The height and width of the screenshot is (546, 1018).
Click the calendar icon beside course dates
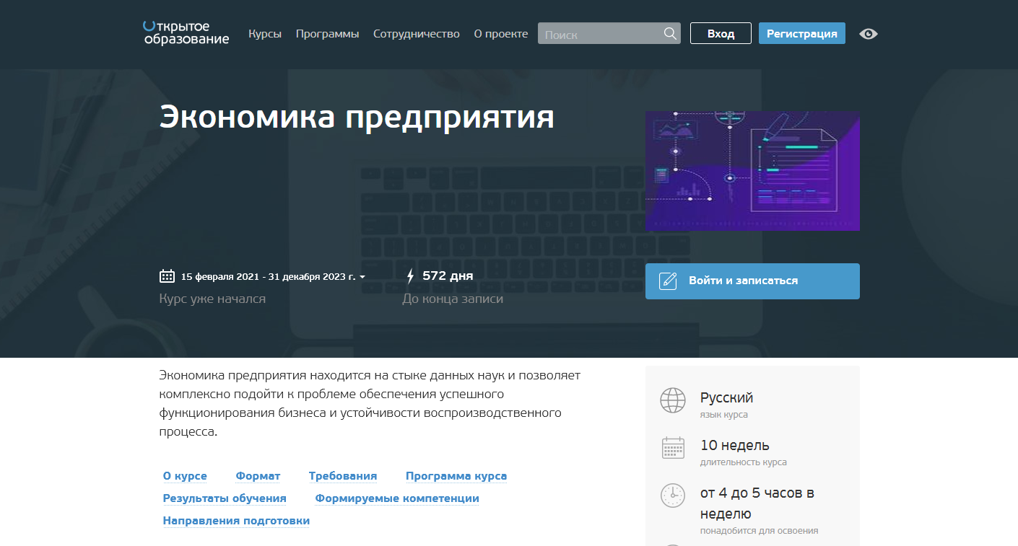click(x=167, y=275)
